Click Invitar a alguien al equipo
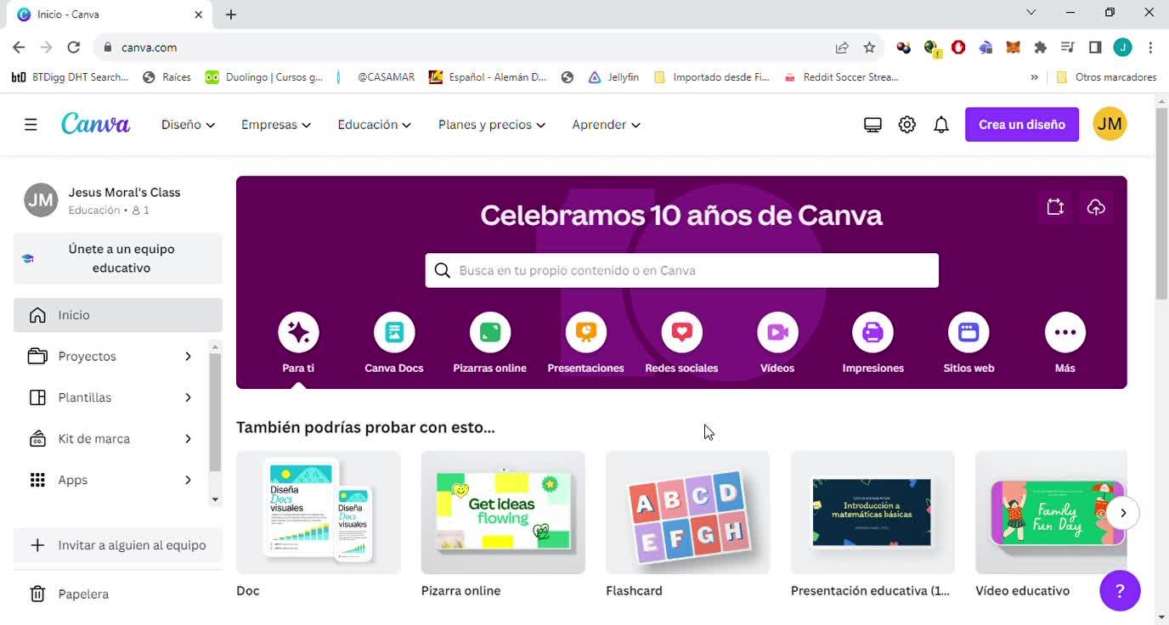Screen dimensions: 1169x625 coord(118,545)
